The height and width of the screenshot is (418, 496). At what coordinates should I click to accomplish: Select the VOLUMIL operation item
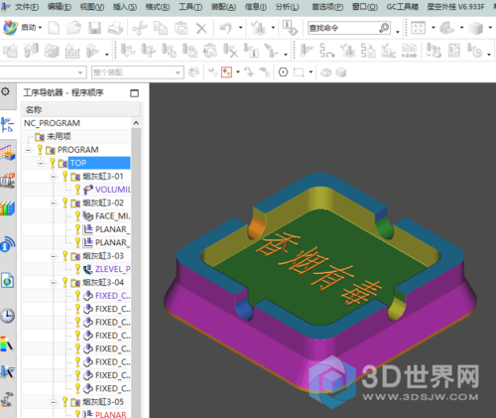click(x=106, y=190)
